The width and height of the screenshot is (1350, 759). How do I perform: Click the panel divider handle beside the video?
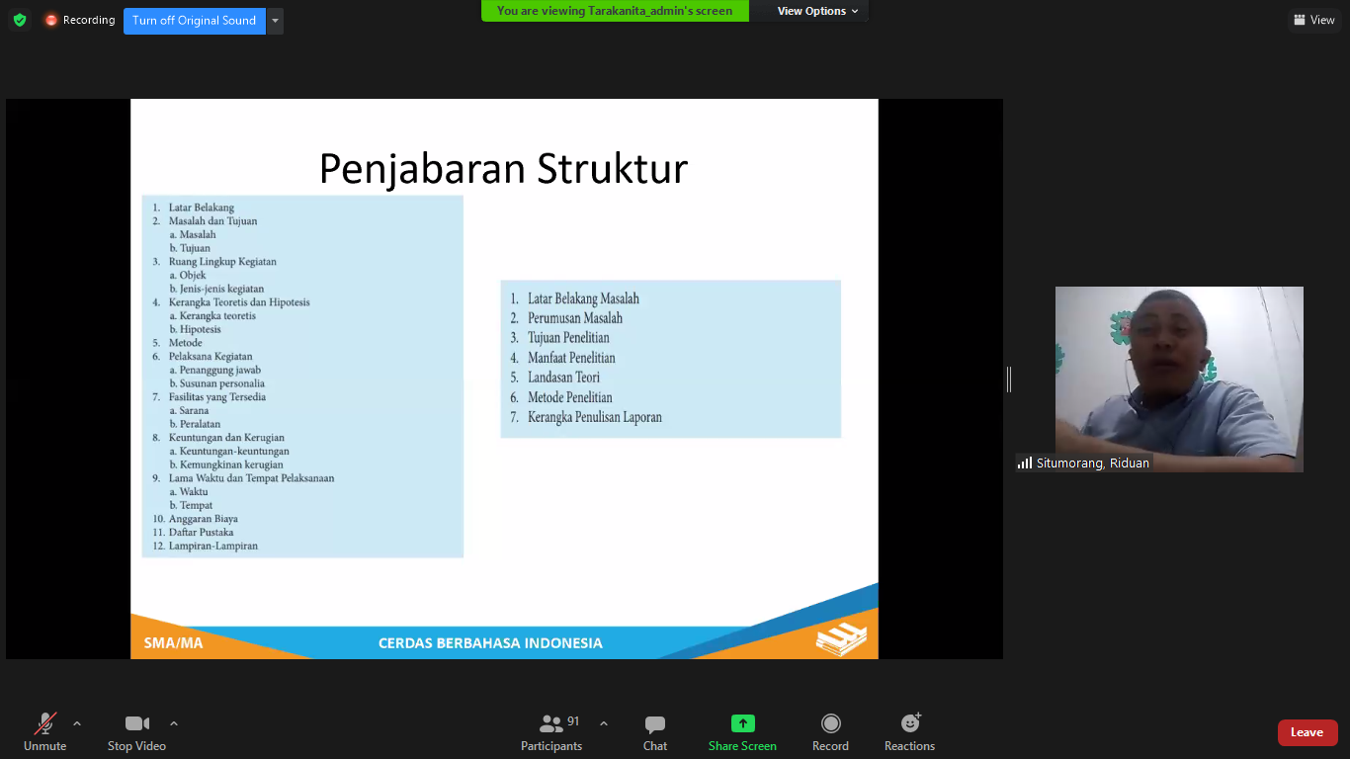[x=1009, y=379]
